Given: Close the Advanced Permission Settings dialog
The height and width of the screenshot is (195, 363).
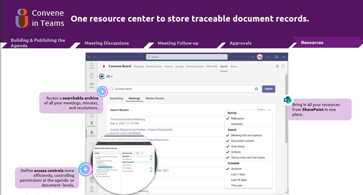Looking at the screenshot, I should pyautogui.click(x=152, y=148).
